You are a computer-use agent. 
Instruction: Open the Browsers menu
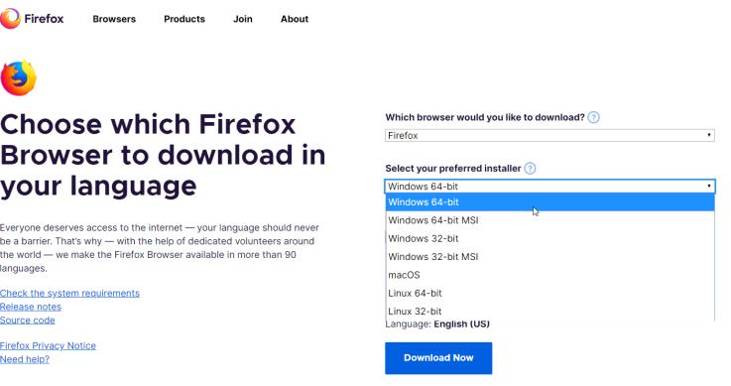(114, 19)
